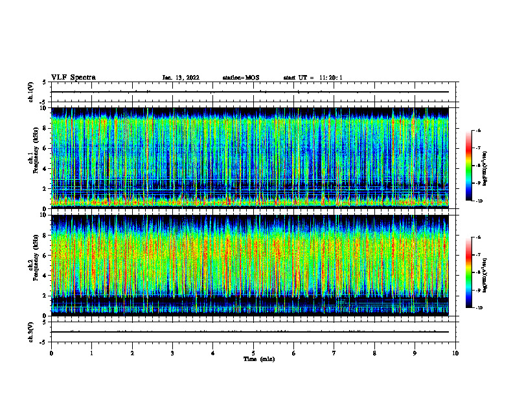Viewport: 513px width, 396px height.
Task: Click the ch.1 spectrogram color scale bar
Action: click(468, 166)
